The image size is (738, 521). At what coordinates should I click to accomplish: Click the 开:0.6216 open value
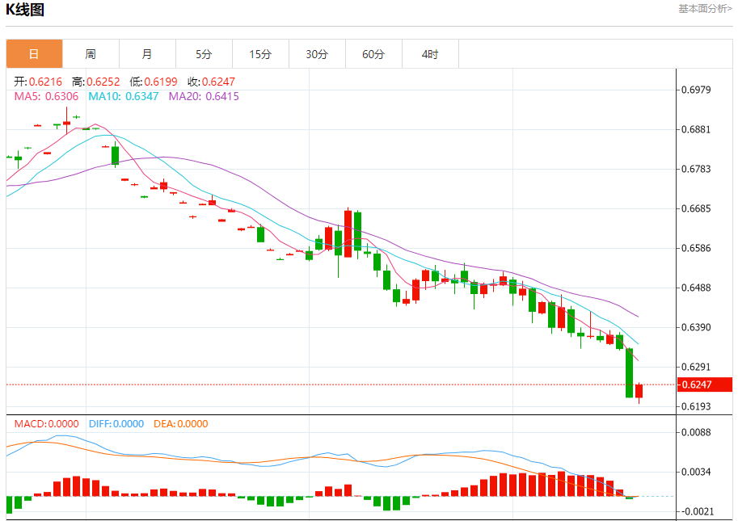38,82
